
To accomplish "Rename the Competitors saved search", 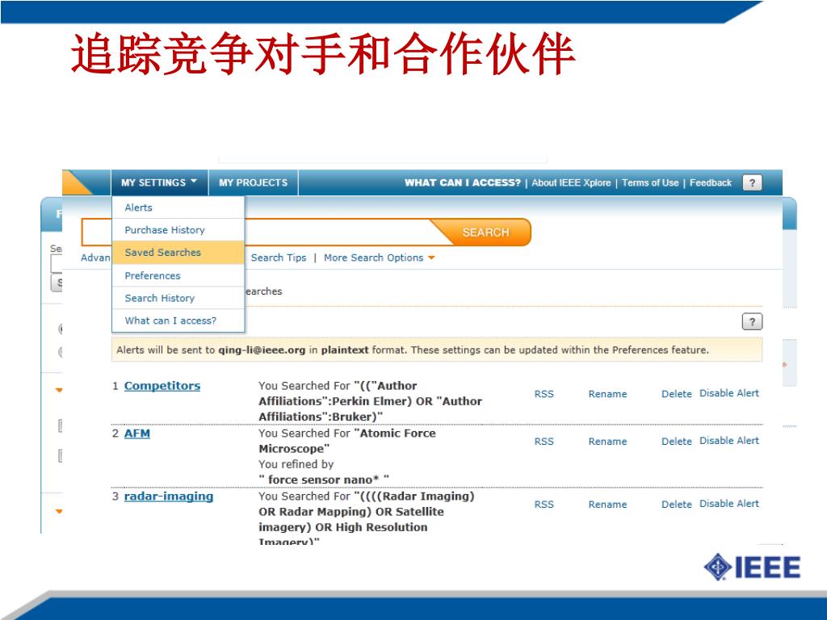I will [607, 394].
